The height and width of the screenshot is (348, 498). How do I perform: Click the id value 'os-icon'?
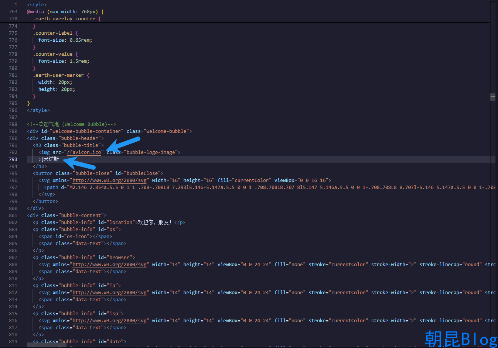[77, 236]
